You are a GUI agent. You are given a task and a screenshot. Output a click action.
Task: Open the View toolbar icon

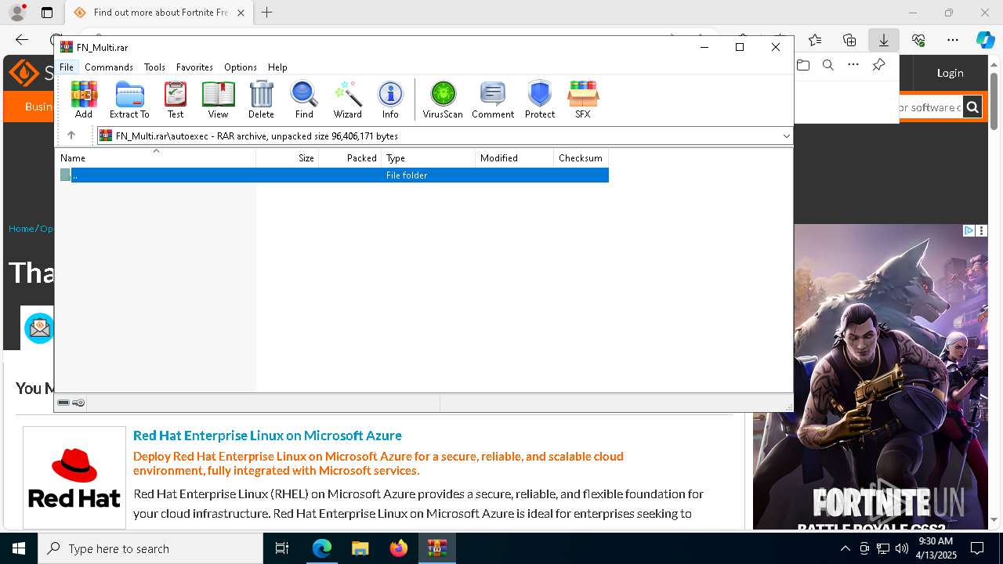point(218,99)
